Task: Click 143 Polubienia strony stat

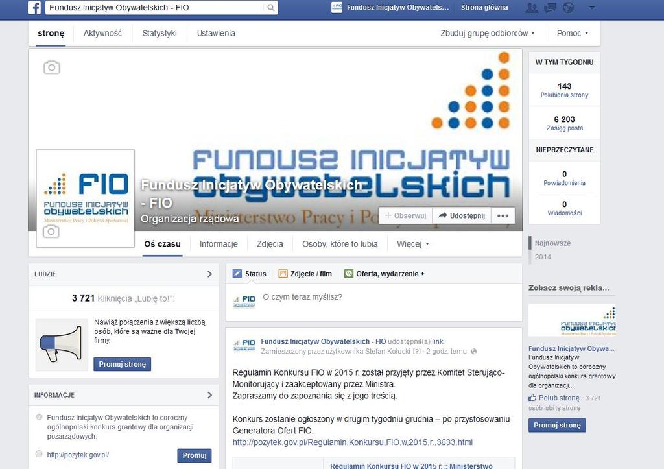Action: point(564,90)
